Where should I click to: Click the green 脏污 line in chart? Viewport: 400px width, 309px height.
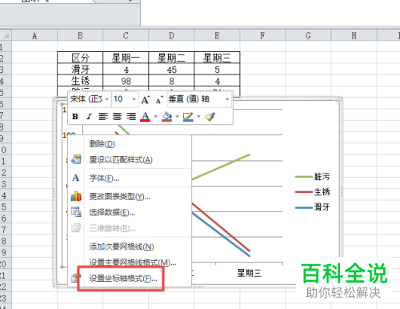(222, 167)
